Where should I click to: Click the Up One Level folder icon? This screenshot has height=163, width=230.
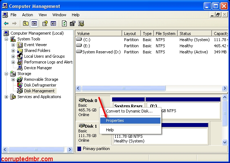click(26, 23)
